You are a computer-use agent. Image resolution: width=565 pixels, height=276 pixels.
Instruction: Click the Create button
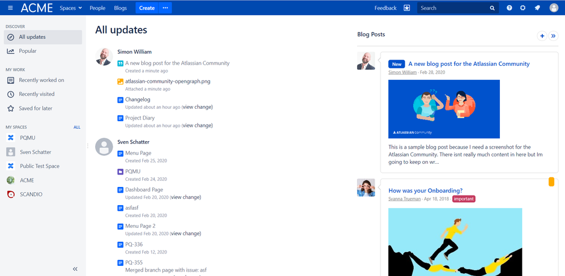(147, 8)
